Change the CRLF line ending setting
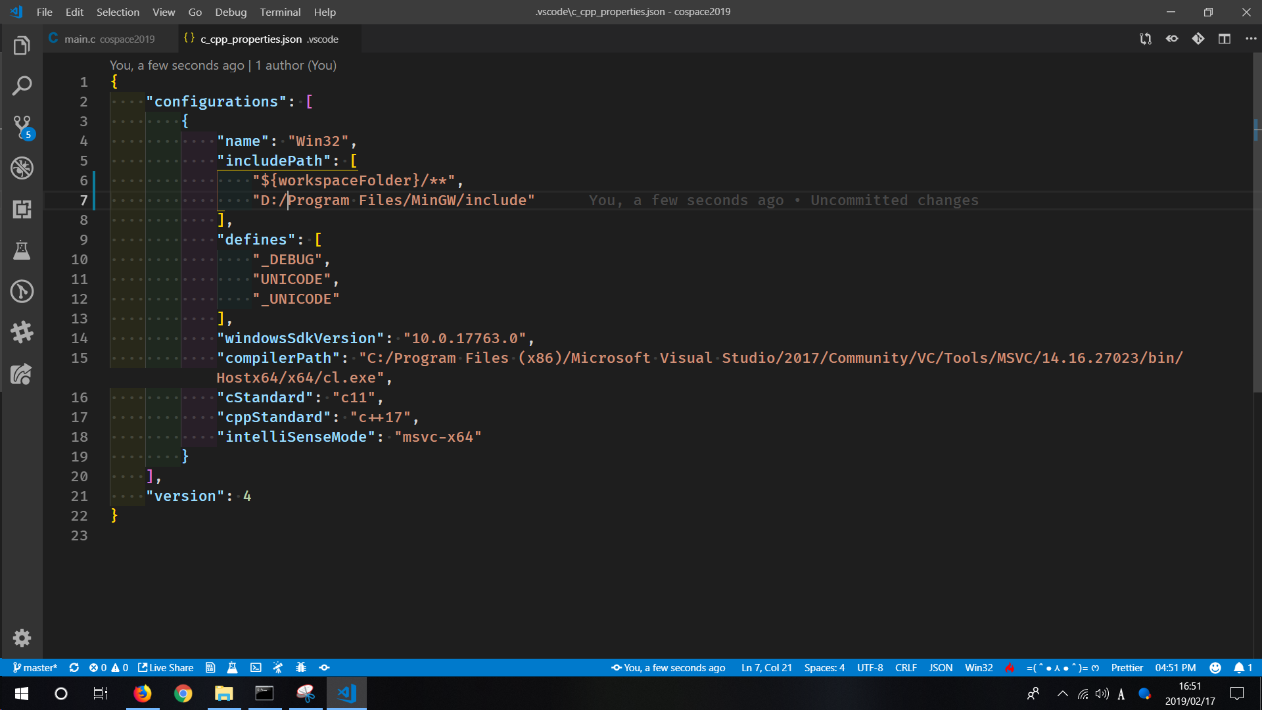Image resolution: width=1262 pixels, height=710 pixels. [x=905, y=667]
